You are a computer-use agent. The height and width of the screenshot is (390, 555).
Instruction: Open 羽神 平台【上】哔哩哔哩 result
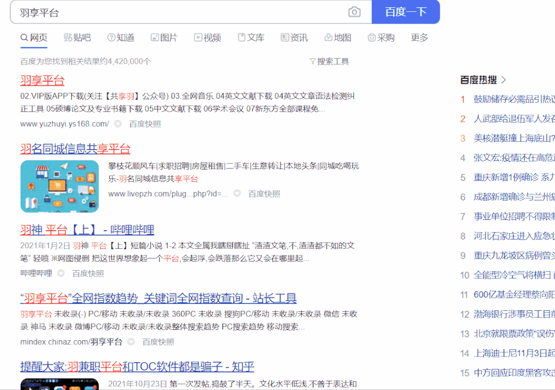coord(87,230)
